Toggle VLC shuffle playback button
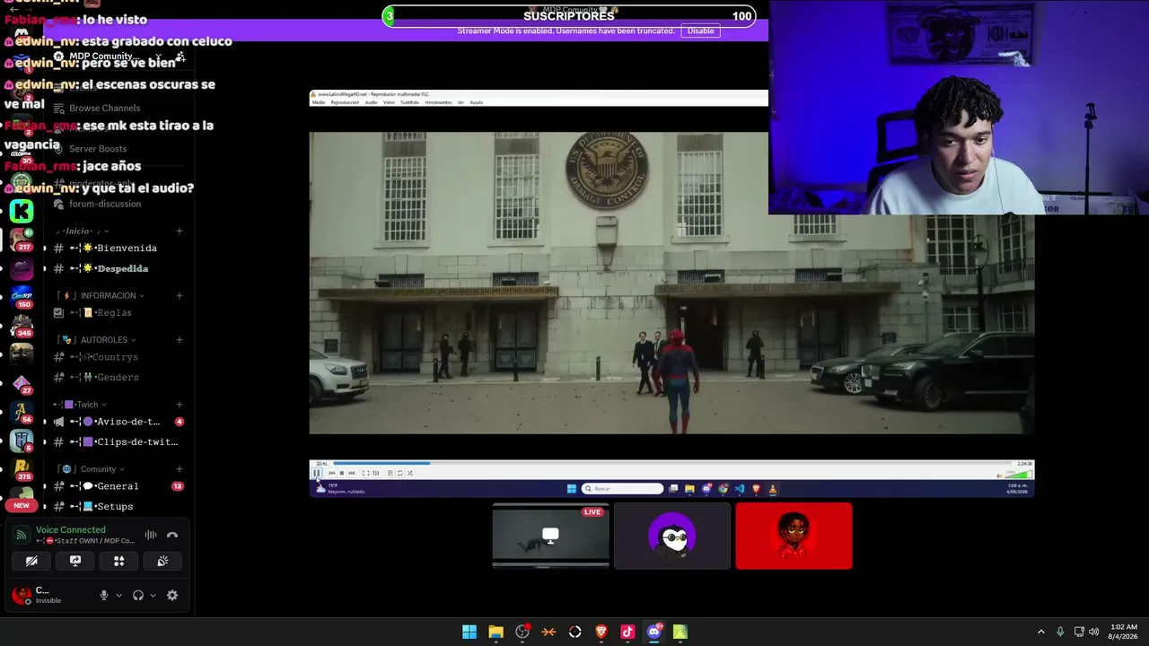1149x646 pixels. (x=409, y=473)
